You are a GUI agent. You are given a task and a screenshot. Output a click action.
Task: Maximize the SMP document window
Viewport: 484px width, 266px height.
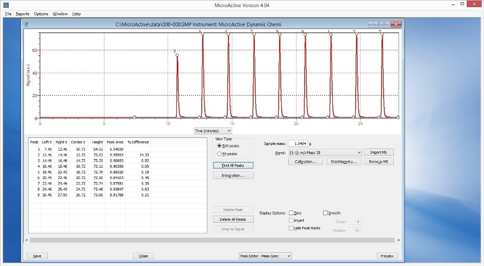coord(384,24)
